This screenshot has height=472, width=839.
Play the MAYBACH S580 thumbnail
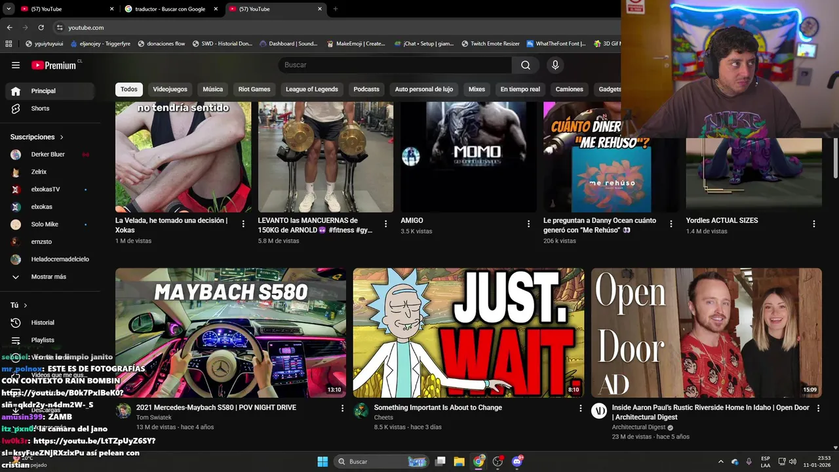click(231, 332)
